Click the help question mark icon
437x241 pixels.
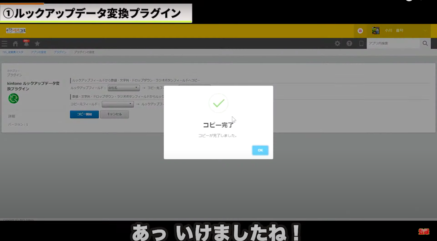349,43
